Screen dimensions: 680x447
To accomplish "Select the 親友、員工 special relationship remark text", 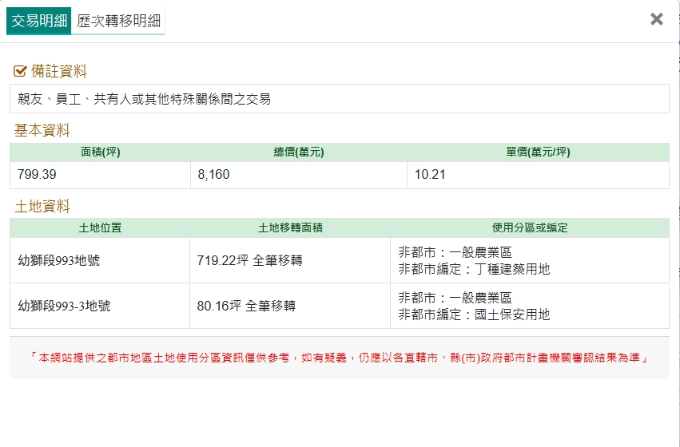I will 145,99.
